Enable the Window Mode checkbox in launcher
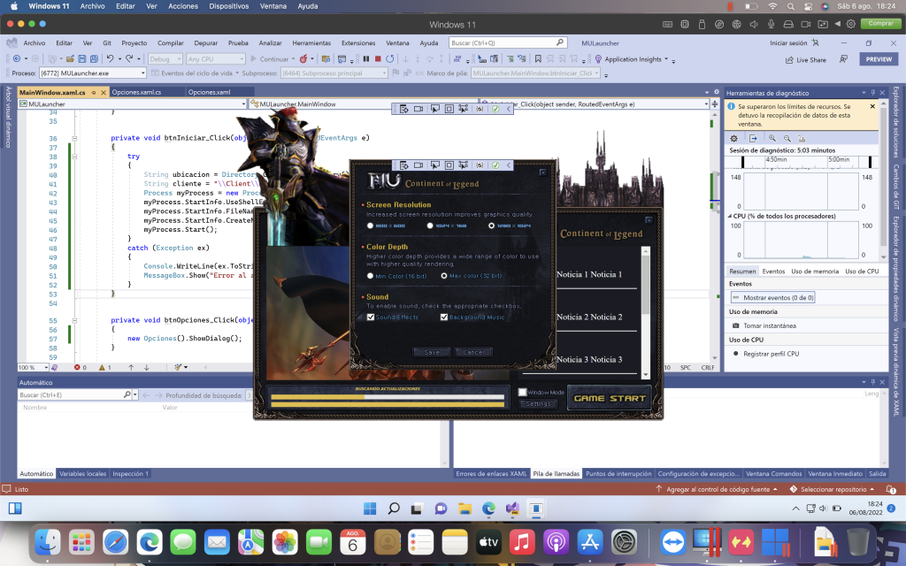 click(x=522, y=392)
